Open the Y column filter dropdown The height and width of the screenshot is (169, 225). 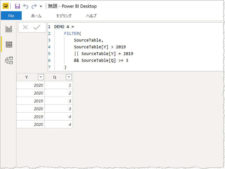40,77
